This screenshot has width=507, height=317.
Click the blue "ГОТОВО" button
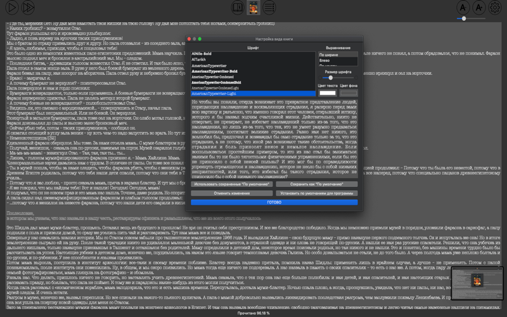(x=274, y=202)
